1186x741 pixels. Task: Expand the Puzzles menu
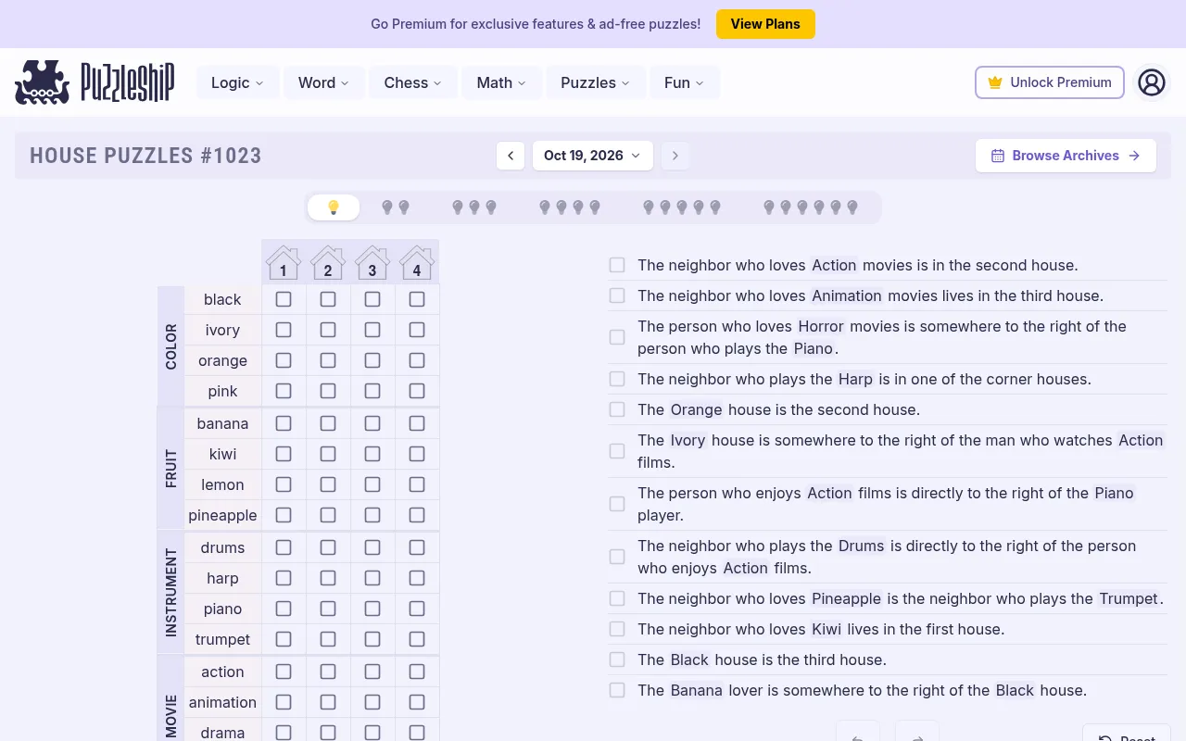tap(596, 82)
